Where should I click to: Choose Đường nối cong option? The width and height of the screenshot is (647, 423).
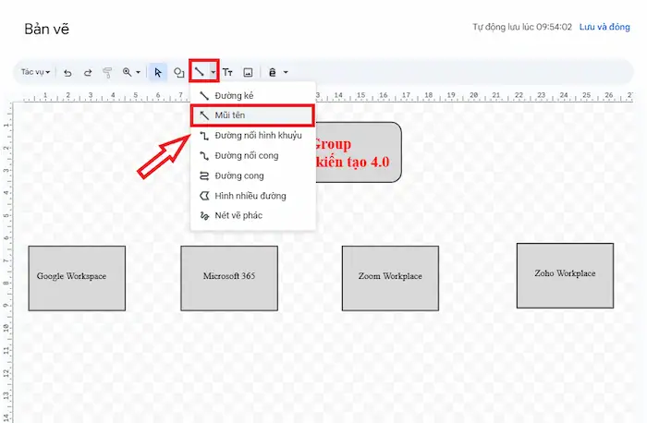(x=253, y=155)
